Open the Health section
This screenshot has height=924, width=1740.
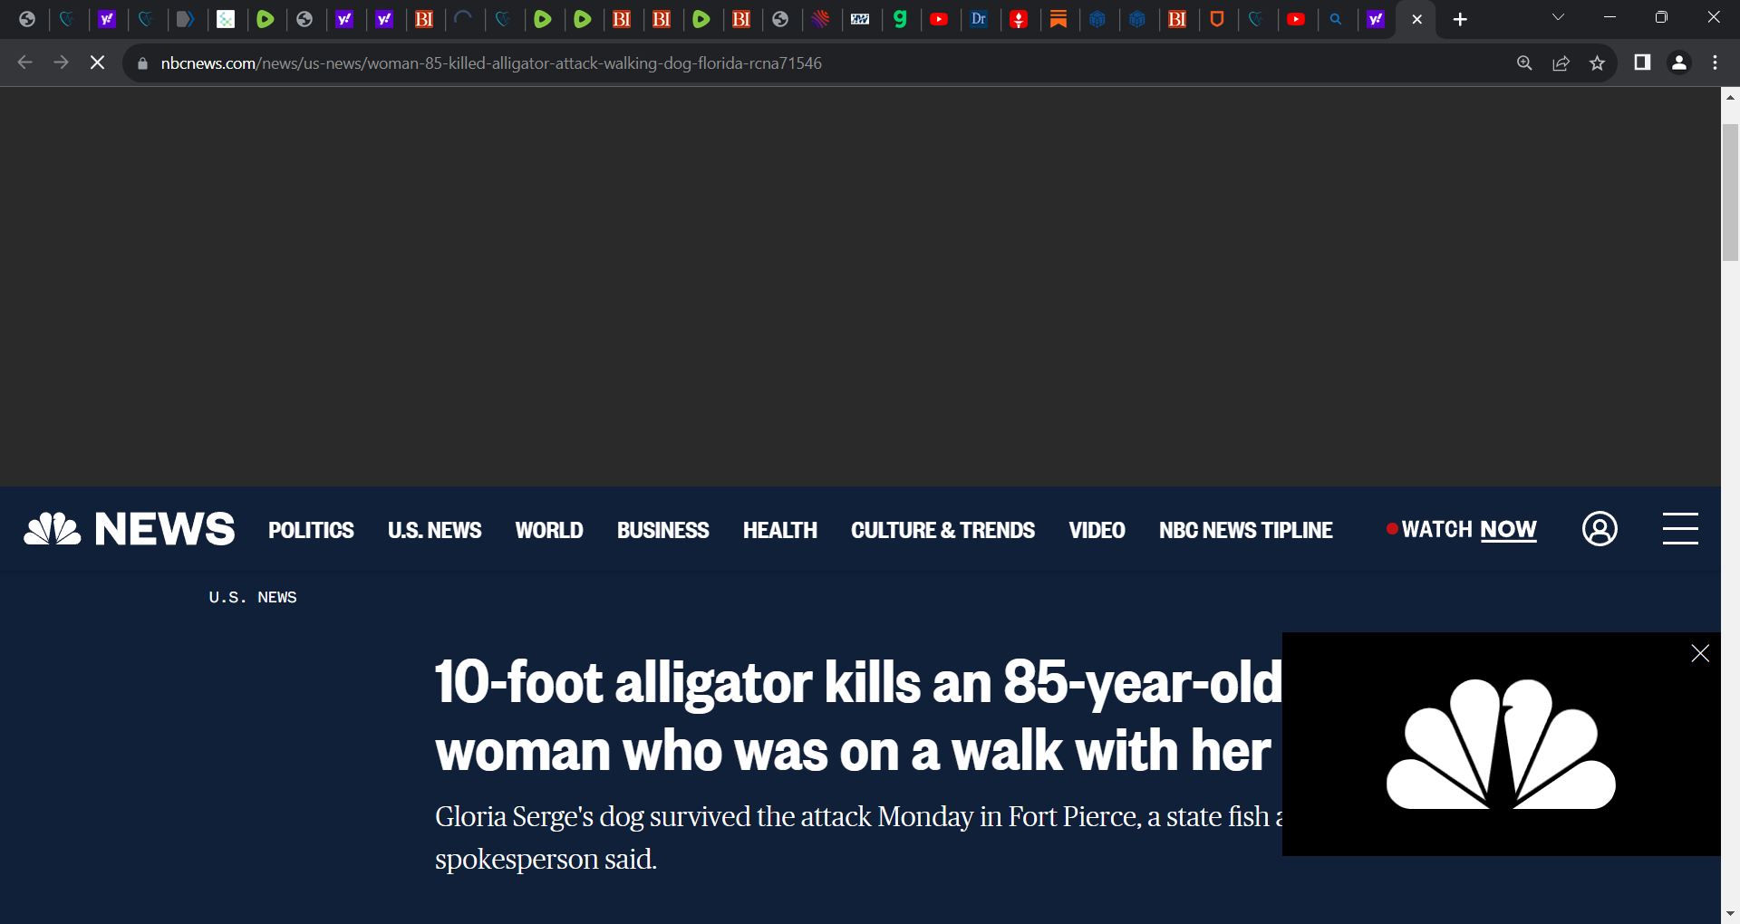(779, 530)
